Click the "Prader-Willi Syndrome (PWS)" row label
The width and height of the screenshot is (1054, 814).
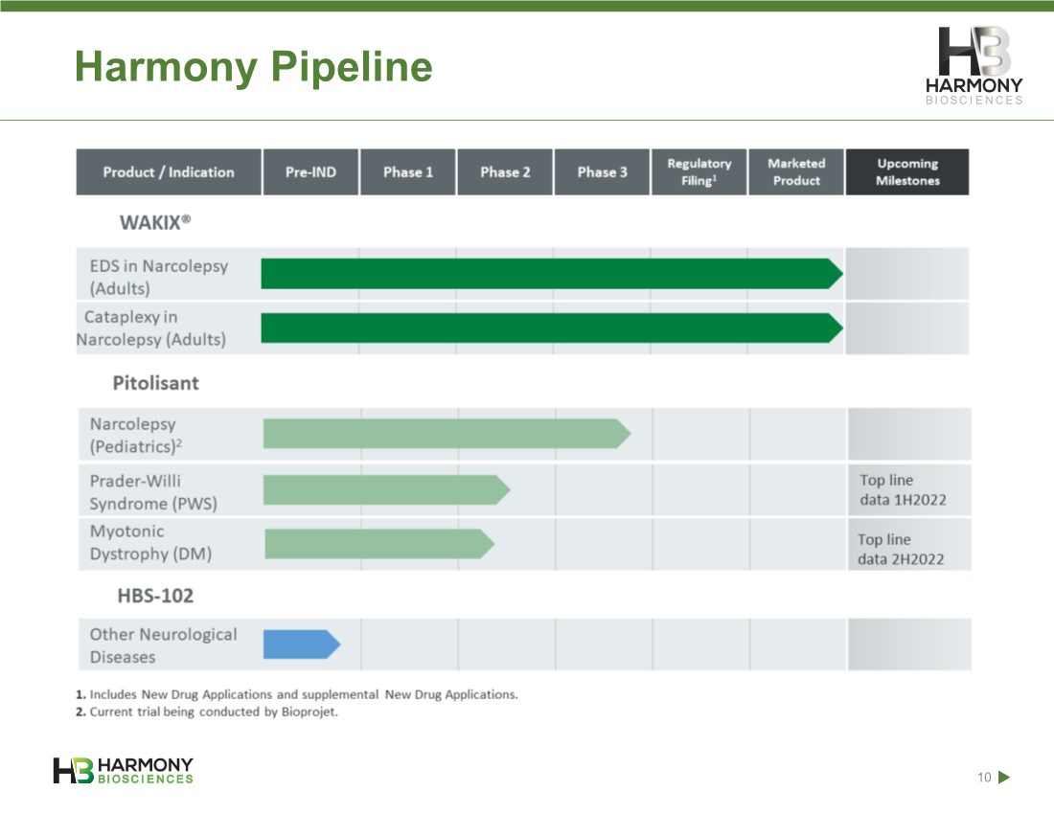click(153, 491)
